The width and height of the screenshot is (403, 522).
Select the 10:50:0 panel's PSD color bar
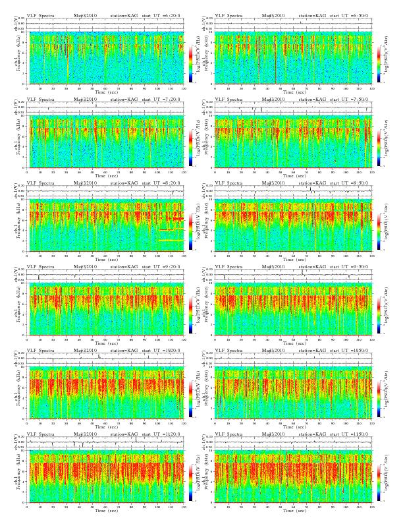point(379,399)
